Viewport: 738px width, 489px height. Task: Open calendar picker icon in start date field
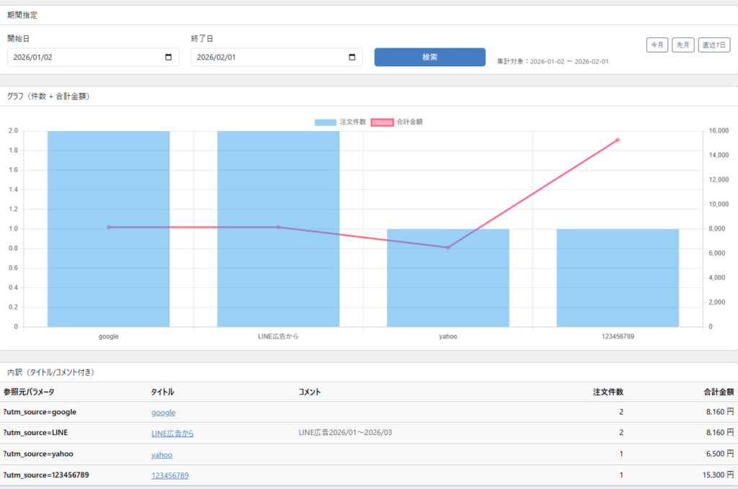(169, 58)
